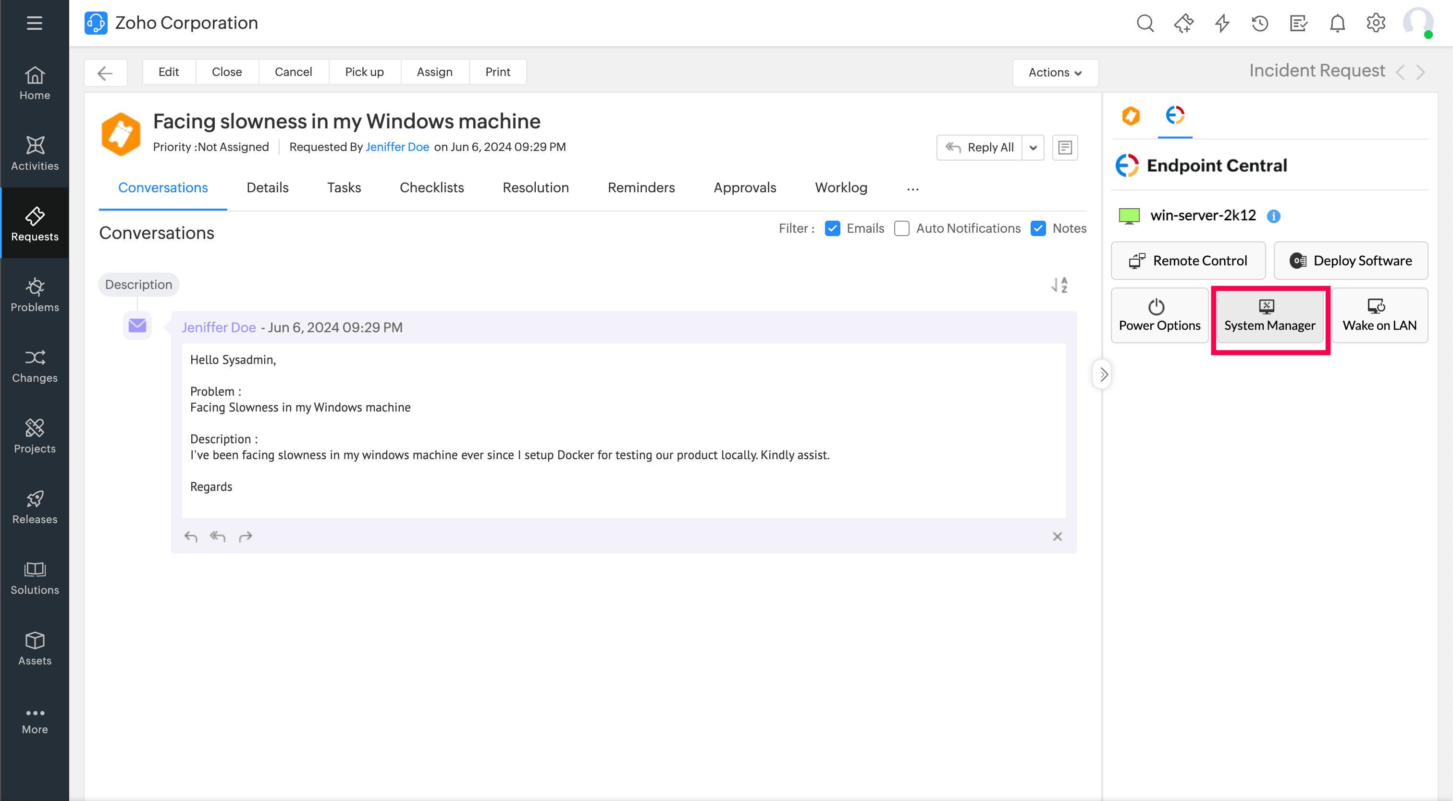Image resolution: width=1453 pixels, height=801 pixels.
Task: Click the quick actions lightning icon
Action: click(x=1222, y=23)
